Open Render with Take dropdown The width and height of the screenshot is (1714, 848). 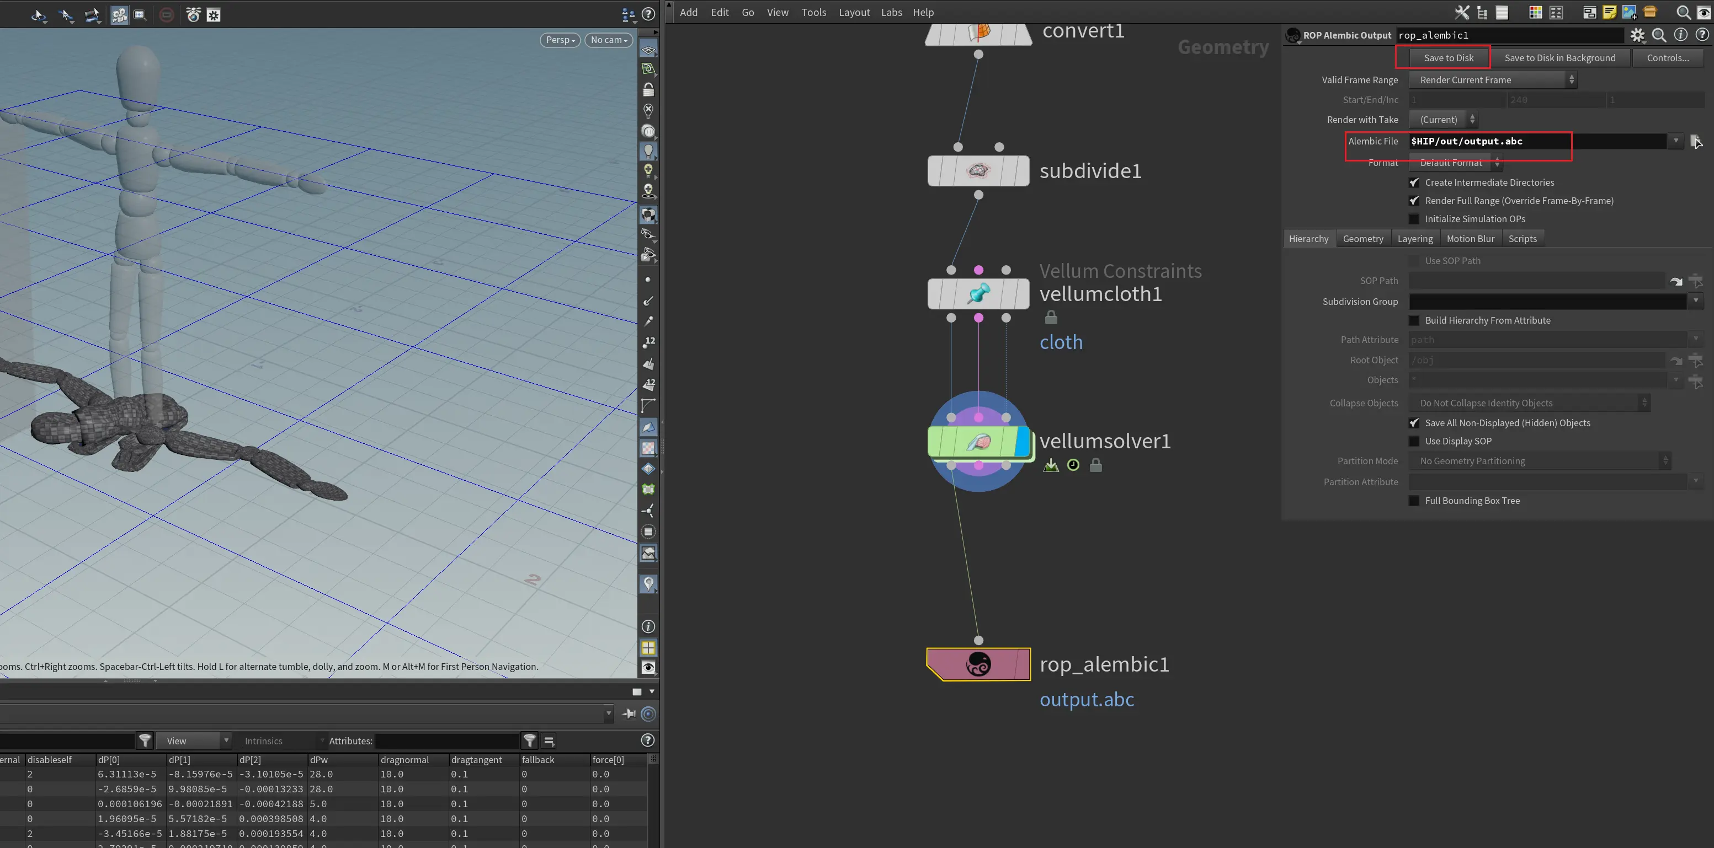(1443, 120)
